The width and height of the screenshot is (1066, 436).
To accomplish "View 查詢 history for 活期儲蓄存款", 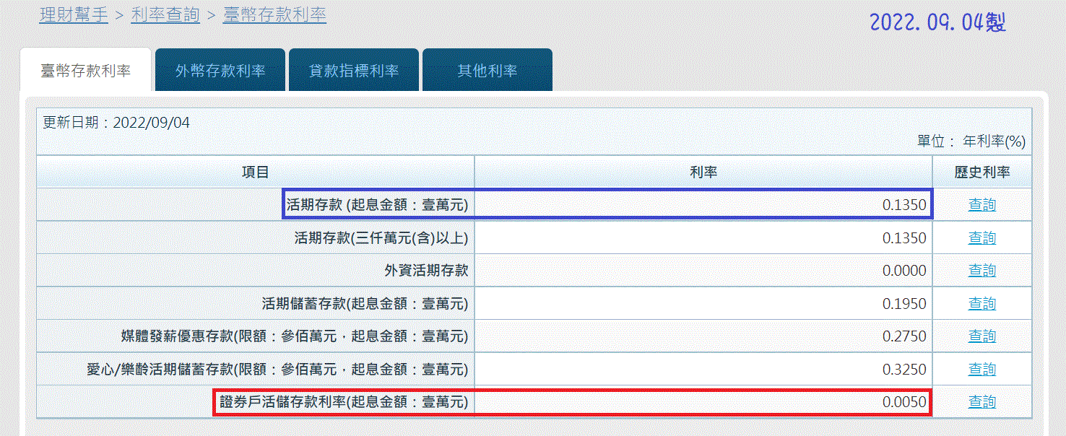I will click(x=981, y=304).
